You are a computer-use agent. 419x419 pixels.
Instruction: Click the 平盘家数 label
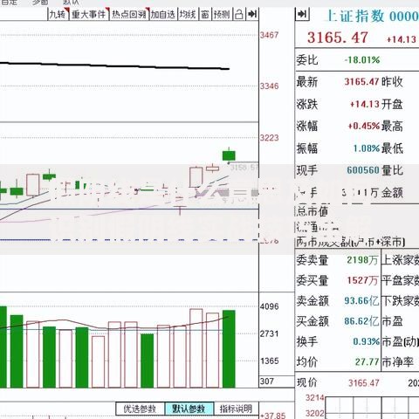click(x=401, y=280)
